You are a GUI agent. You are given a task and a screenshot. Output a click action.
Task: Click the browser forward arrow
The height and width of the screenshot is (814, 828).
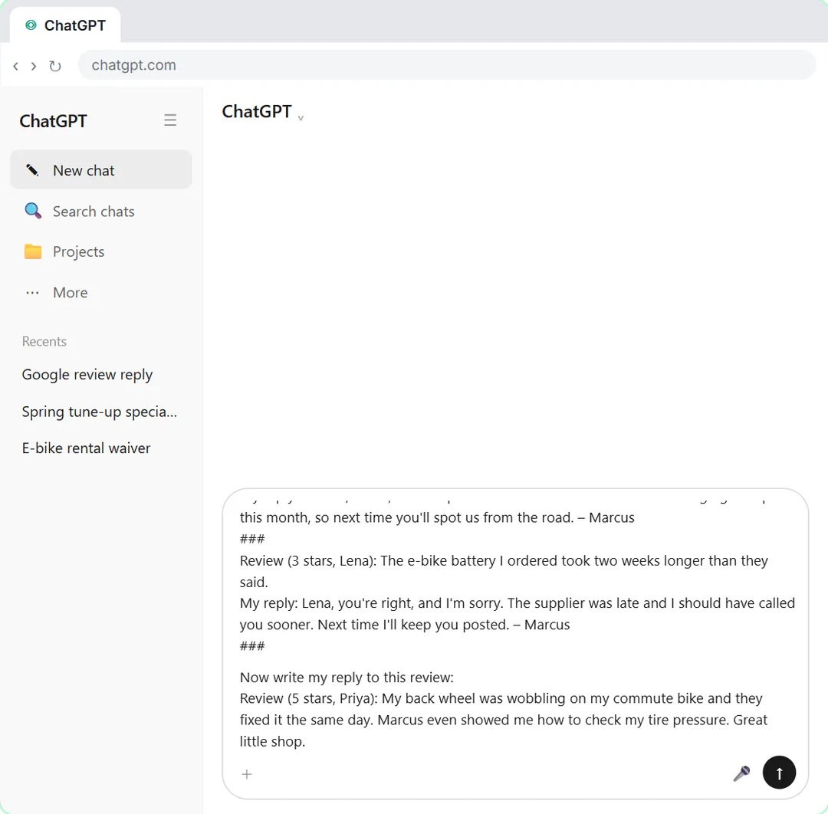coord(34,66)
